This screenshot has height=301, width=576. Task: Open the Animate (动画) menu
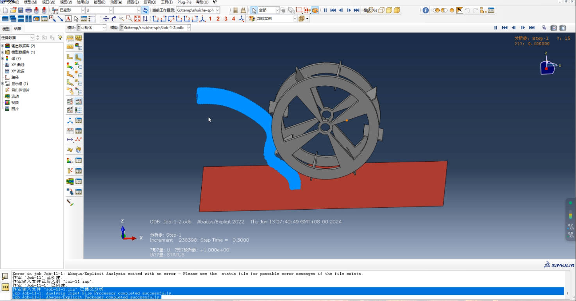click(116, 2)
